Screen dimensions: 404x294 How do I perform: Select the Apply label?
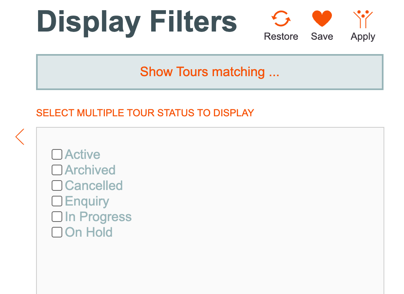click(x=363, y=37)
